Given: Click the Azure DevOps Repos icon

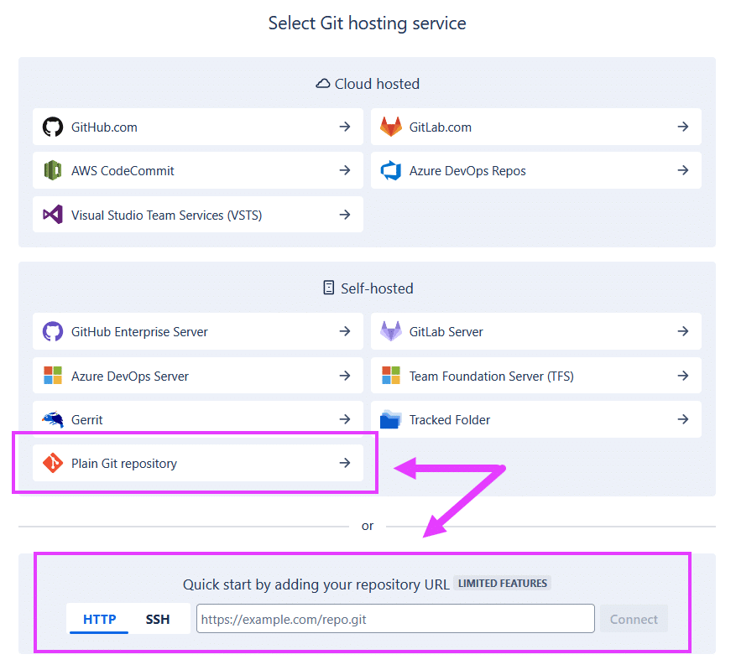Looking at the screenshot, I should (391, 171).
